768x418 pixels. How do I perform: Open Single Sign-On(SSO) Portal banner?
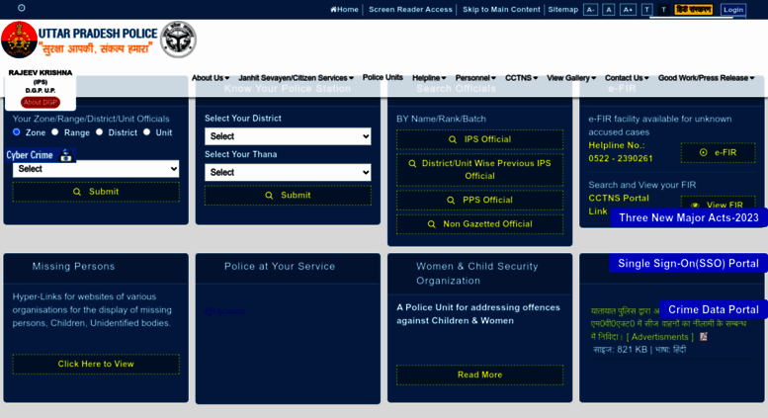click(x=688, y=263)
